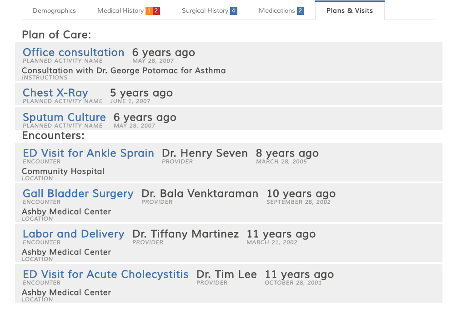
Task: Open the Gall Bladder Surgery encounter
Action: pos(78,194)
